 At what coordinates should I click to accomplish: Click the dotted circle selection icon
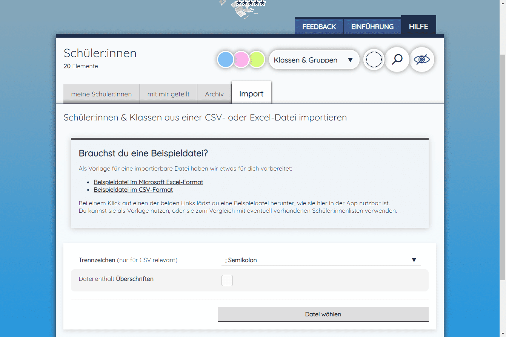[x=374, y=59]
